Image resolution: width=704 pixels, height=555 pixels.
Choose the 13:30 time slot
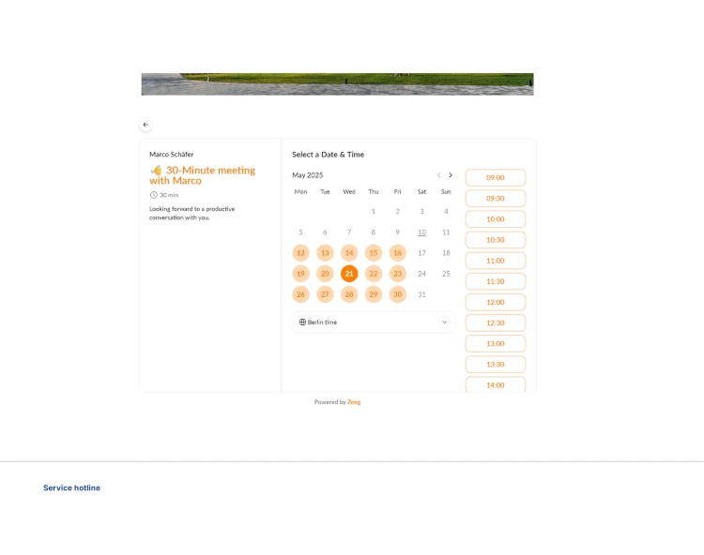coord(496,365)
